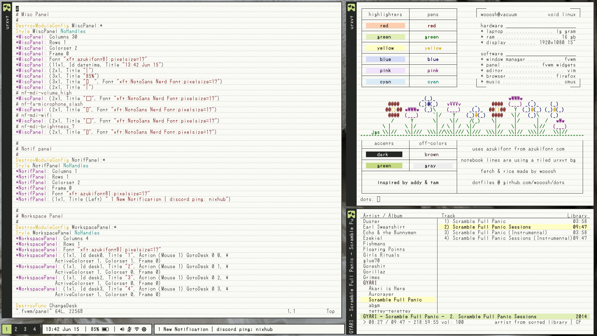This screenshot has height=336, width=597.
Task: Click the battery icon beside 85%
Action: [105, 329]
